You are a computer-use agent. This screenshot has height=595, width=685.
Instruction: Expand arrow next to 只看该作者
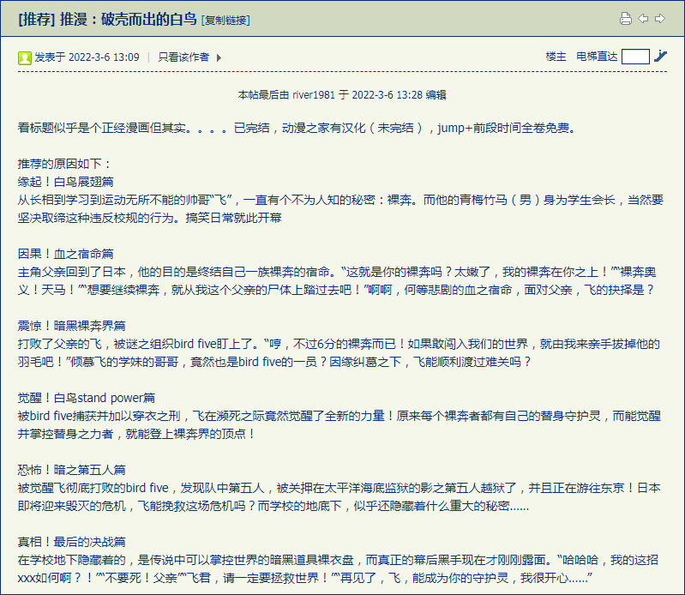pyautogui.click(x=219, y=57)
